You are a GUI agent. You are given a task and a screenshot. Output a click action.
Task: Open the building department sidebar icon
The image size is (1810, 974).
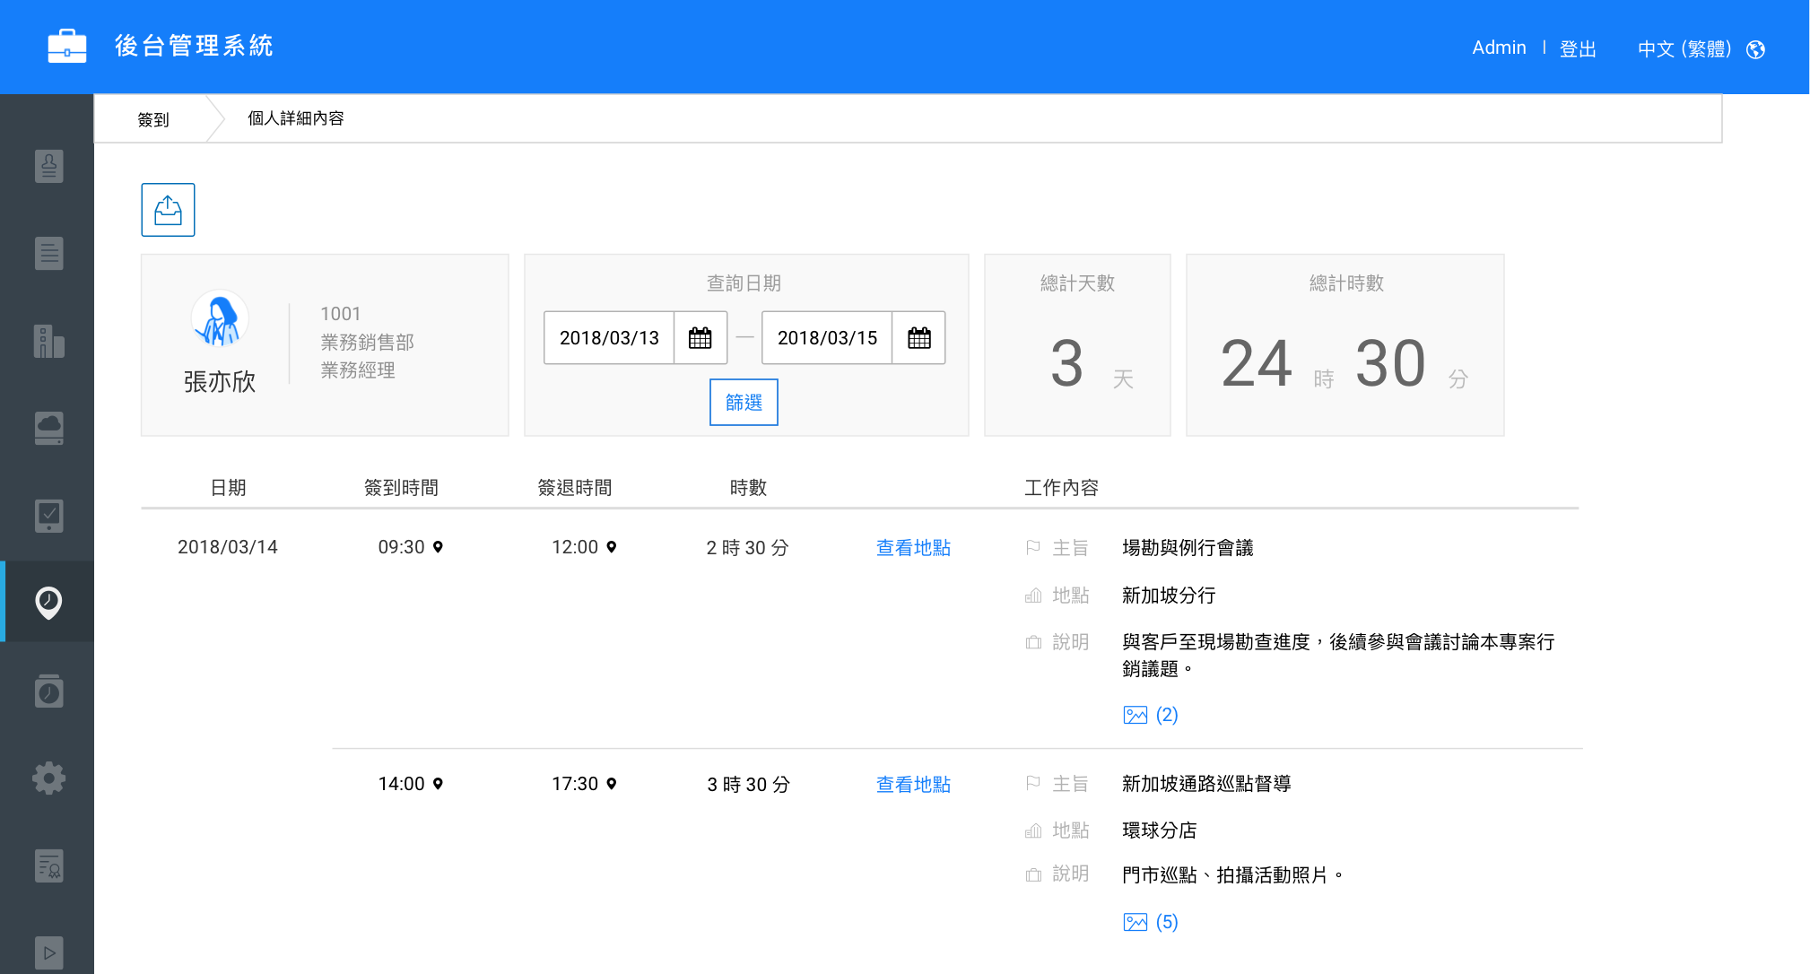[48, 341]
